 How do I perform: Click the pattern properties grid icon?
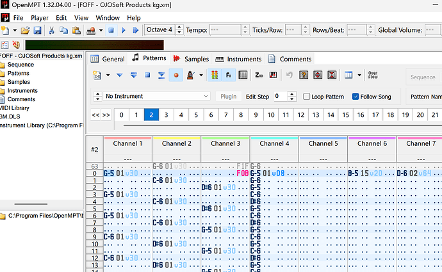click(243, 75)
